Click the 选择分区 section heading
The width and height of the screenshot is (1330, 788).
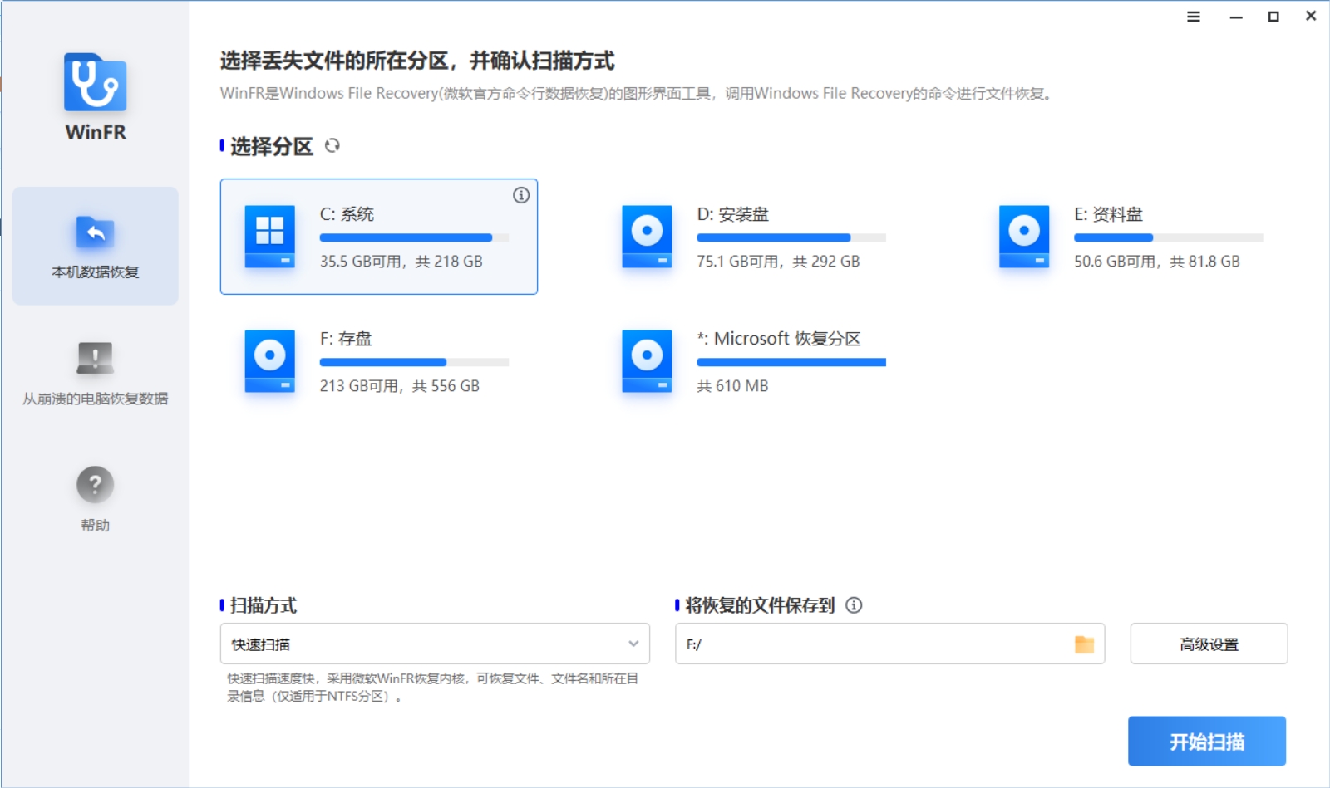click(271, 147)
